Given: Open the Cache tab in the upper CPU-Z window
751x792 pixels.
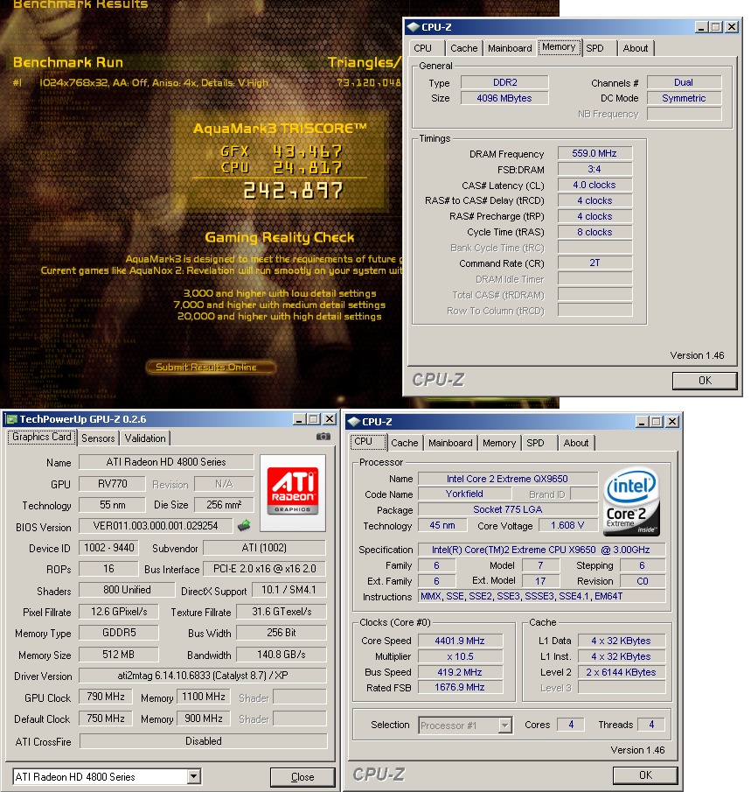Looking at the screenshot, I should tap(463, 48).
